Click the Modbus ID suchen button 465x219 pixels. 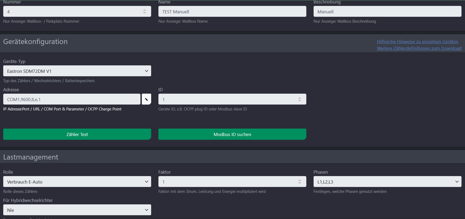(232, 134)
